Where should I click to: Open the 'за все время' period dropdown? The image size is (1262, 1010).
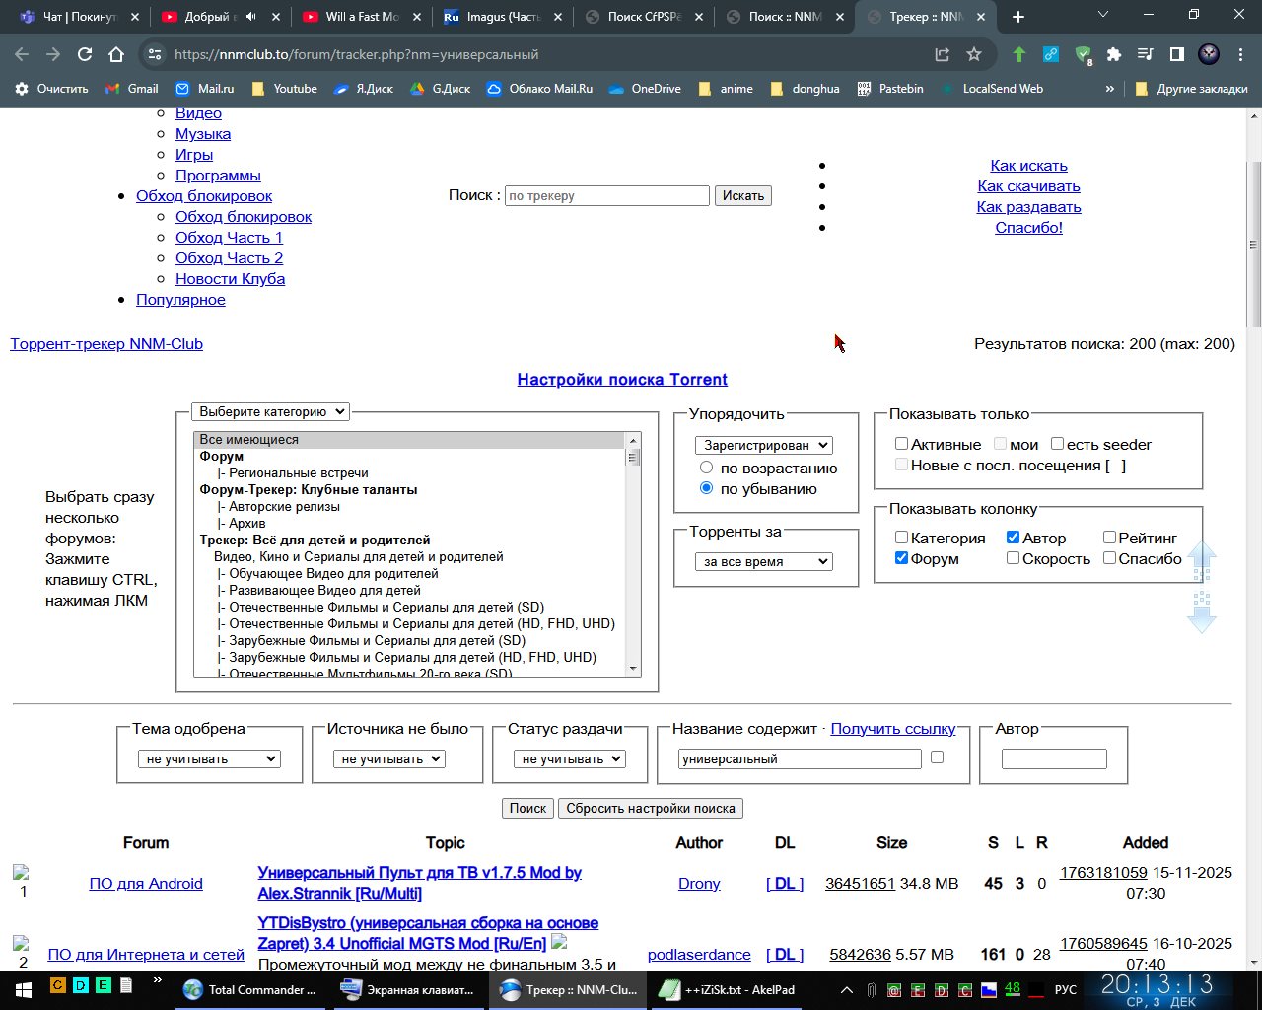pos(763,561)
